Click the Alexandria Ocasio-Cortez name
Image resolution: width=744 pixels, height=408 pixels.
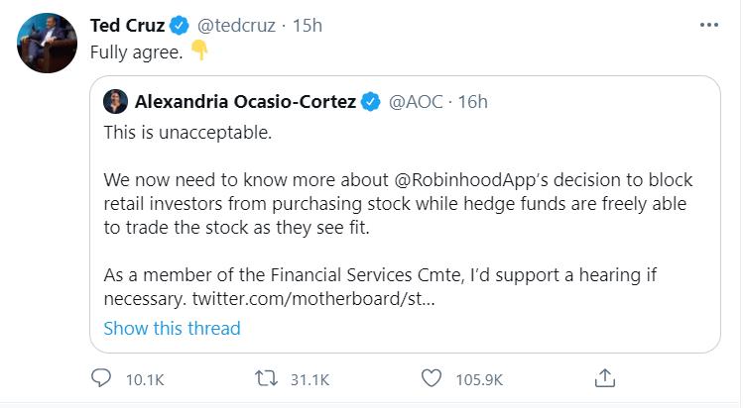(244, 102)
